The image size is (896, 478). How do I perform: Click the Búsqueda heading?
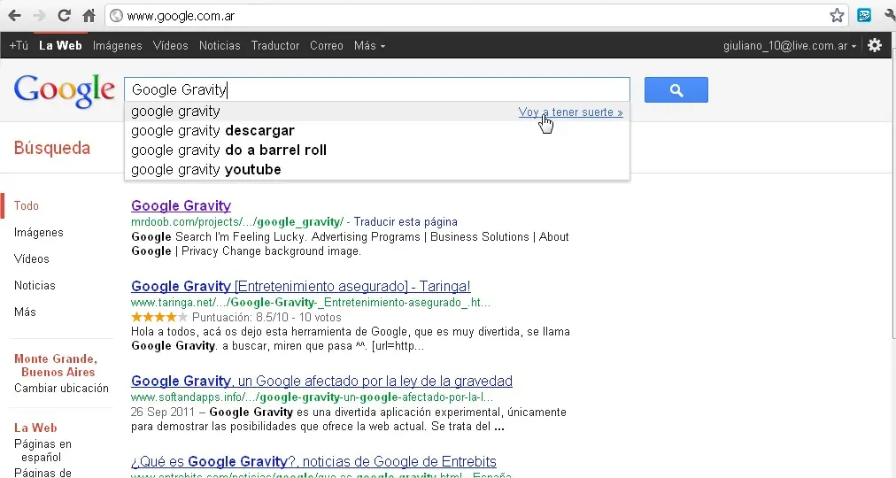click(52, 148)
